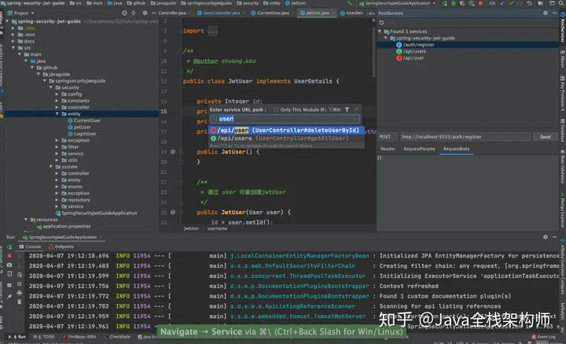Open Run panel gear settings
Screen dimensions: 566x344
545,237
